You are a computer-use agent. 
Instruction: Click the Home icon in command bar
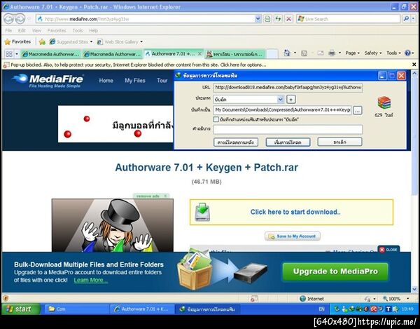coord(287,53)
